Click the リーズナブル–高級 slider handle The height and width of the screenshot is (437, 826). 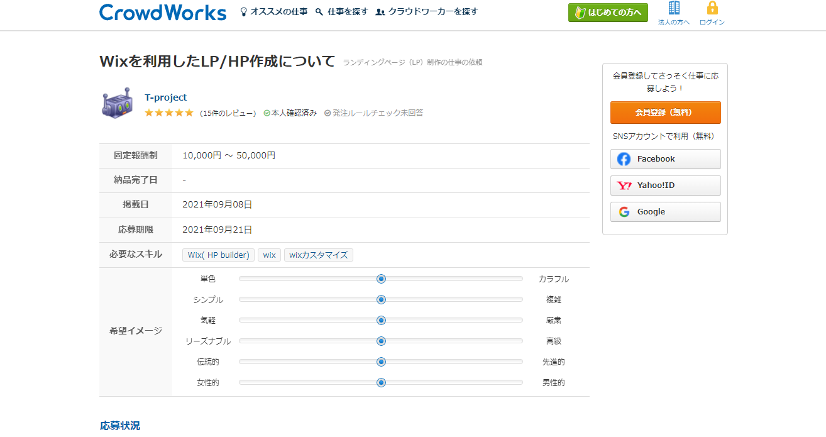coord(381,341)
